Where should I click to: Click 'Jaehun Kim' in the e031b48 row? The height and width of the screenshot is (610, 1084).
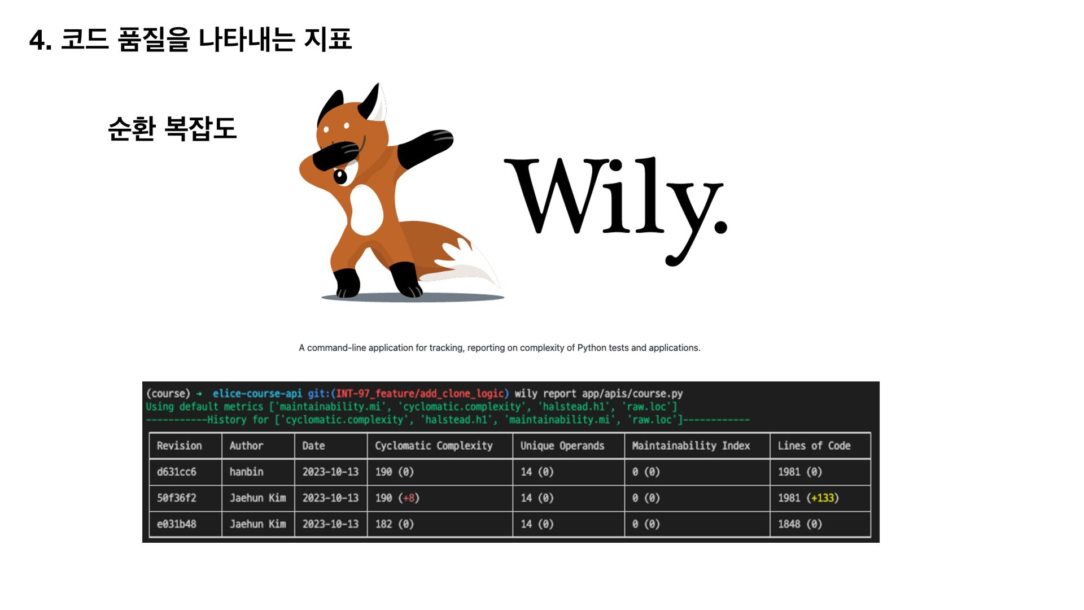(257, 524)
